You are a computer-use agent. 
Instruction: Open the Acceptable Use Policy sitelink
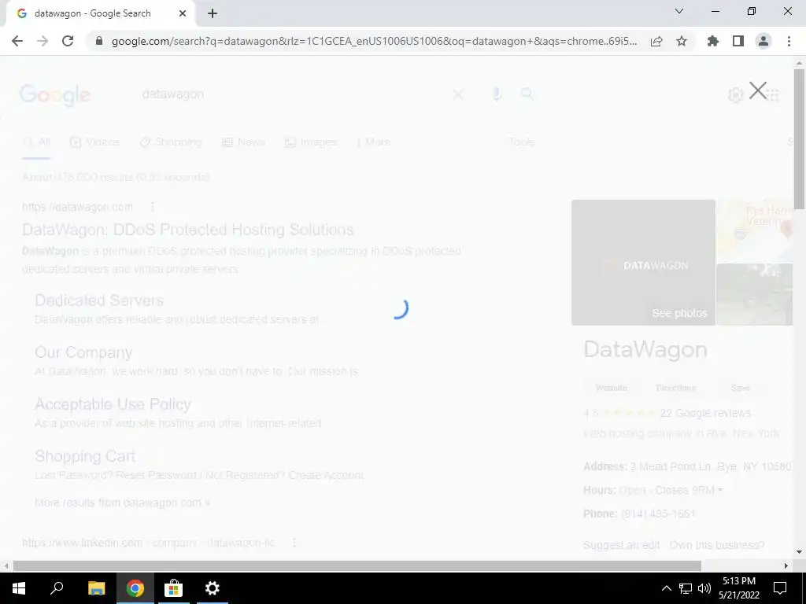(x=113, y=404)
